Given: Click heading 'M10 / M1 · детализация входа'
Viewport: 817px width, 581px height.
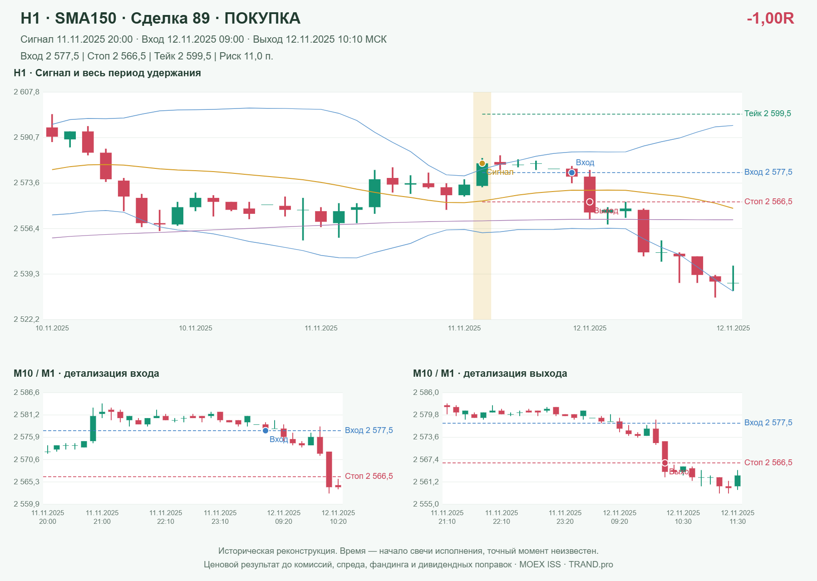Looking at the screenshot, I should (x=86, y=374).
